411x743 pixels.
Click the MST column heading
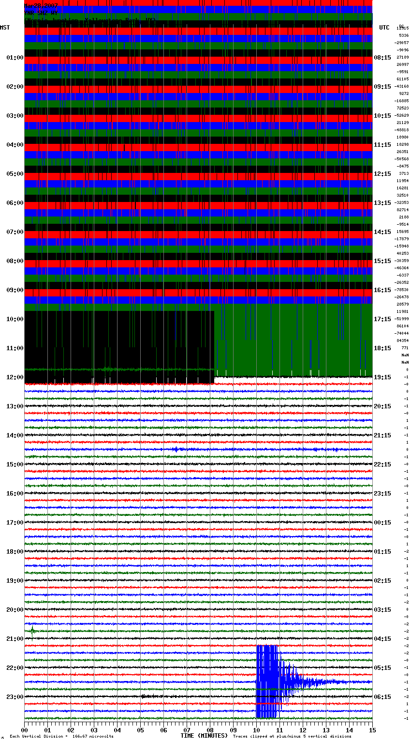[5, 28]
